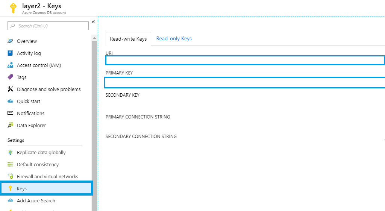The width and height of the screenshot is (385, 211).
Task: Click the Firewall and virtual networks icon
Action: [11, 176]
